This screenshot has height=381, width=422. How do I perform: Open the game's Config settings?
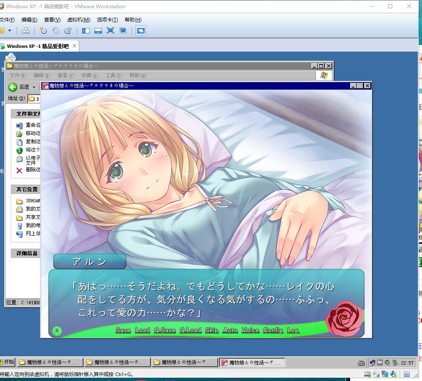point(273,330)
